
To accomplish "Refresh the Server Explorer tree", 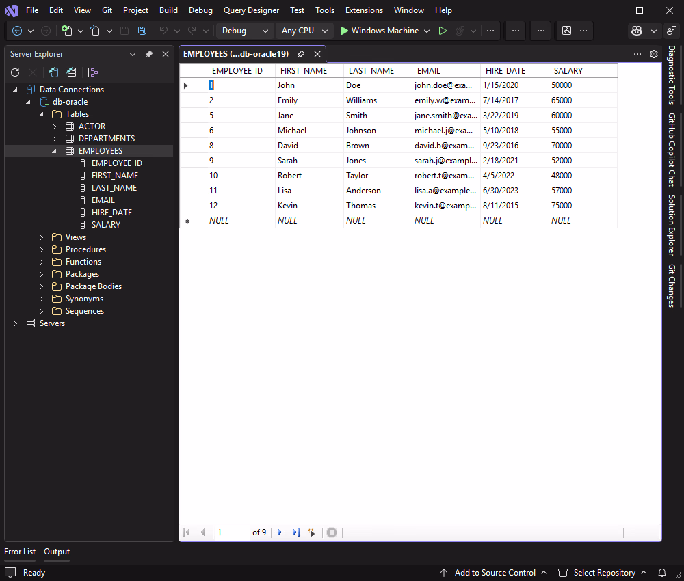I will [15, 72].
